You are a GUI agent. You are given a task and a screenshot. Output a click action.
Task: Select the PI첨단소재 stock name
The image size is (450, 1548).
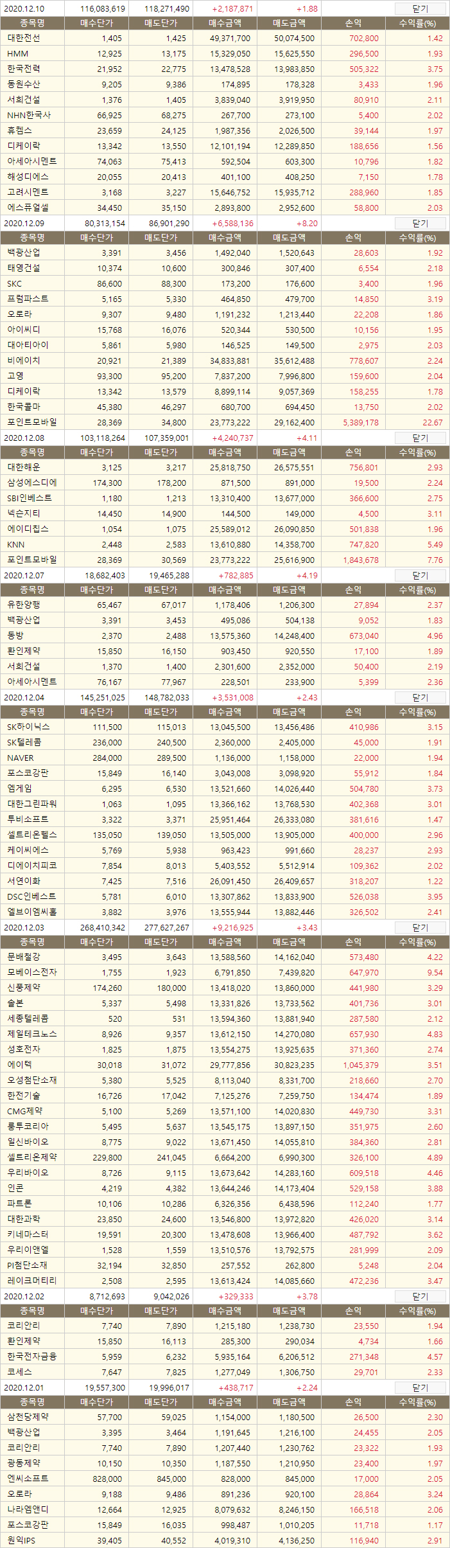(x=27, y=1265)
